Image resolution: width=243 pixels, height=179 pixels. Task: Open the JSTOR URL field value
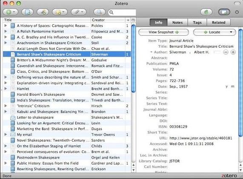tap(201, 138)
